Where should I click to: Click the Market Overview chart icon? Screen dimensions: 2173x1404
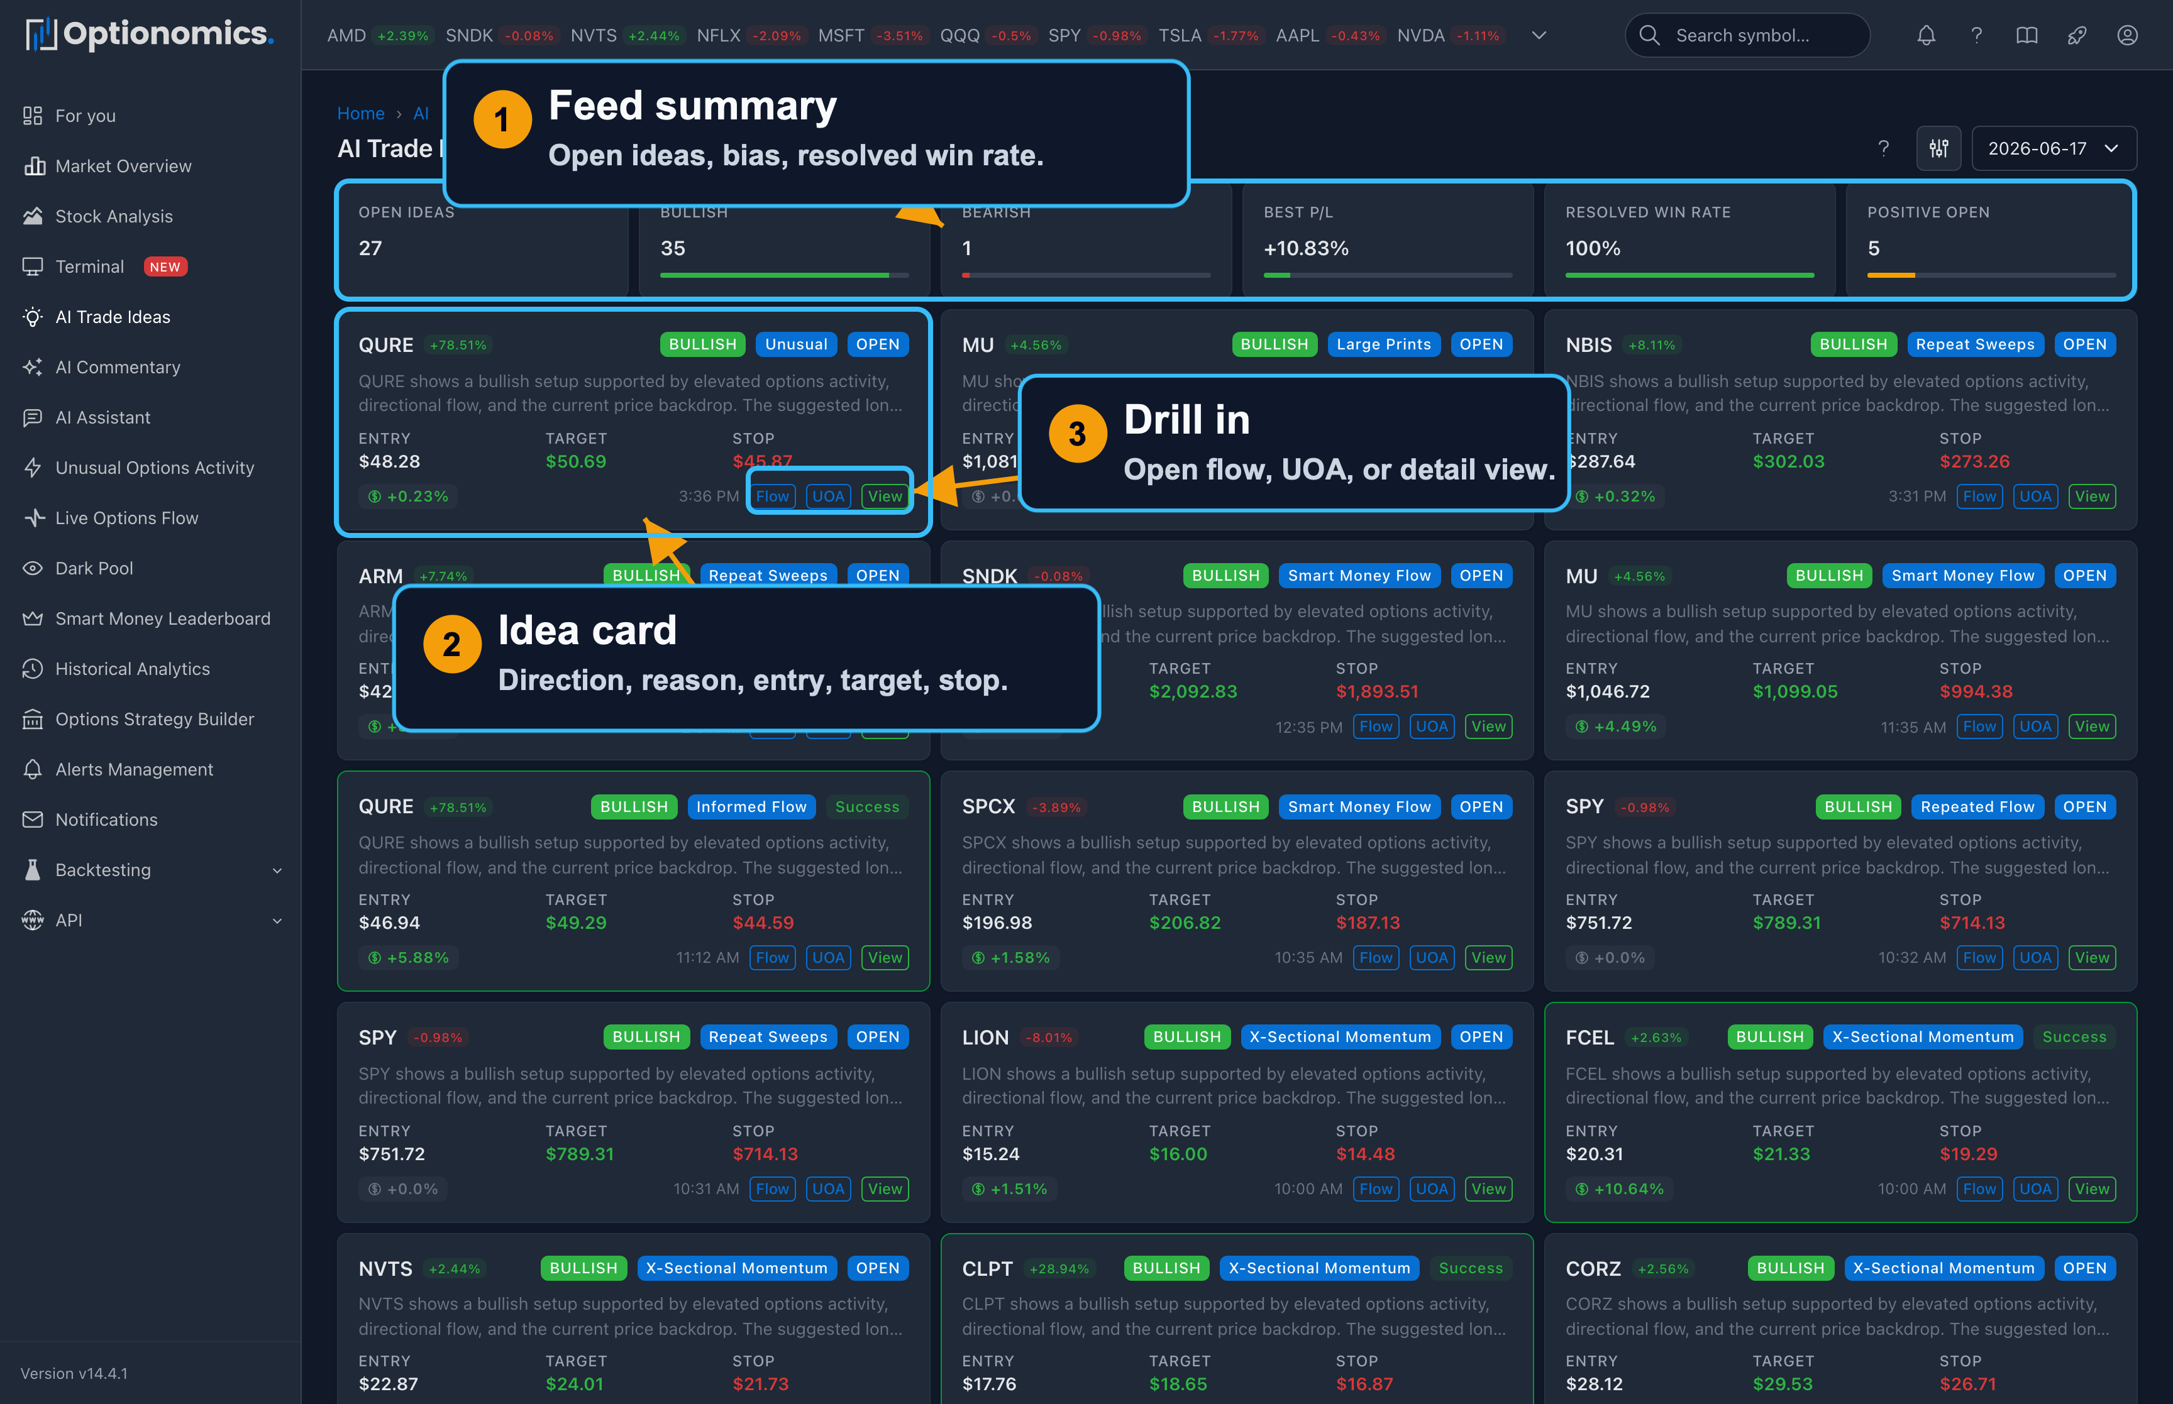click(34, 166)
